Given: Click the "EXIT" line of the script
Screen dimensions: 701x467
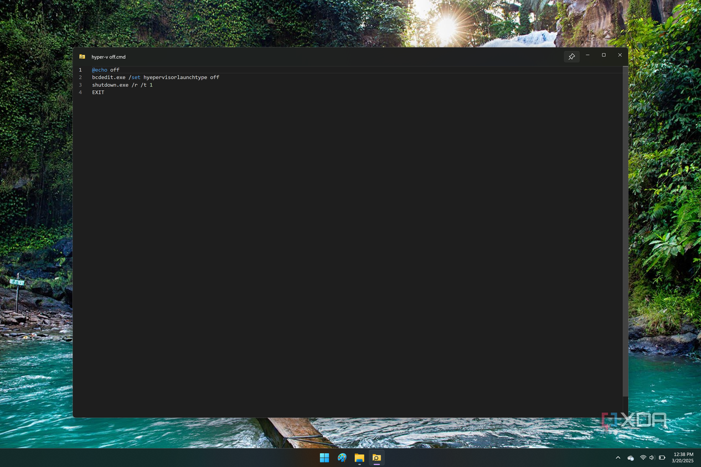Looking at the screenshot, I should 98,92.
